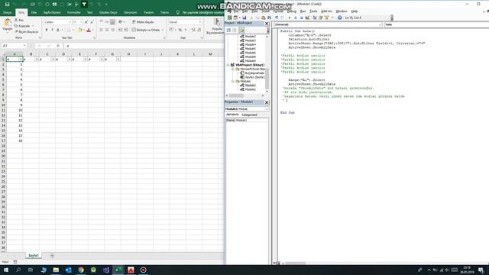
Task: Click the Run Sub play icon in VBA toolbar
Action: pos(290,18)
